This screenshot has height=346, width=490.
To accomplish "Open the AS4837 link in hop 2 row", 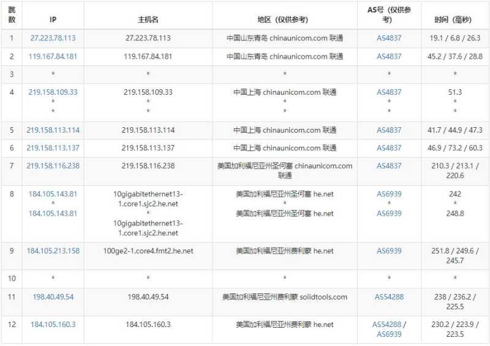I will click(389, 56).
